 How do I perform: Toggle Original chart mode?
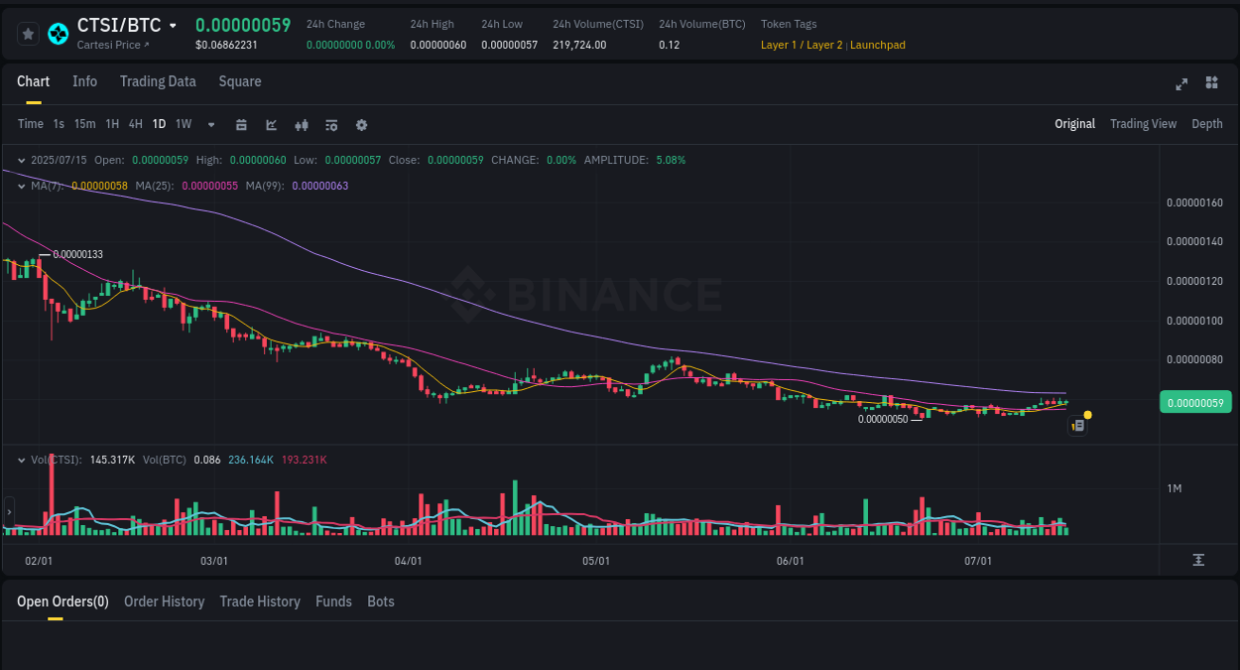[1075, 124]
